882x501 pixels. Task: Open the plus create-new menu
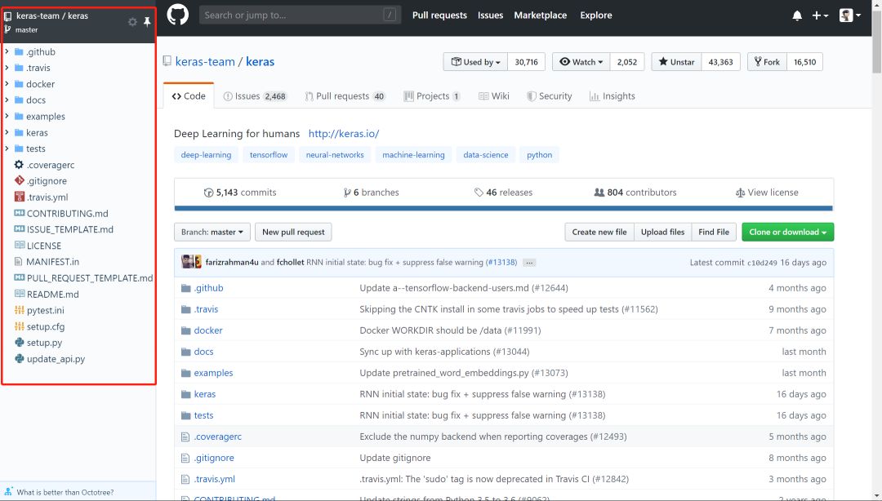pos(820,16)
